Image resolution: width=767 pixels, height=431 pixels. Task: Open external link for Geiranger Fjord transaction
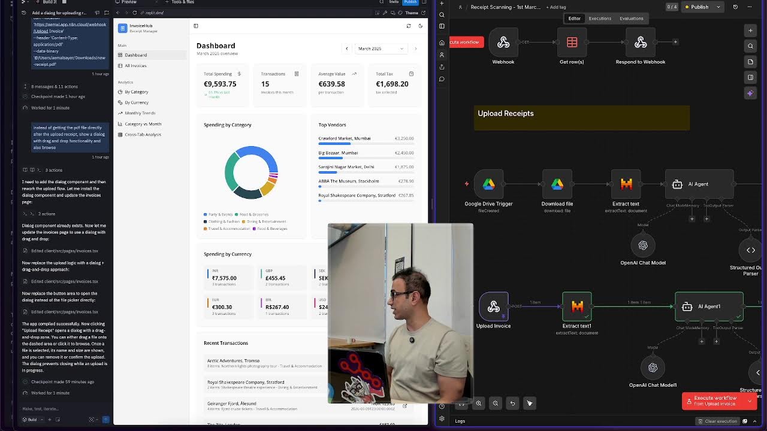pyautogui.click(x=404, y=406)
